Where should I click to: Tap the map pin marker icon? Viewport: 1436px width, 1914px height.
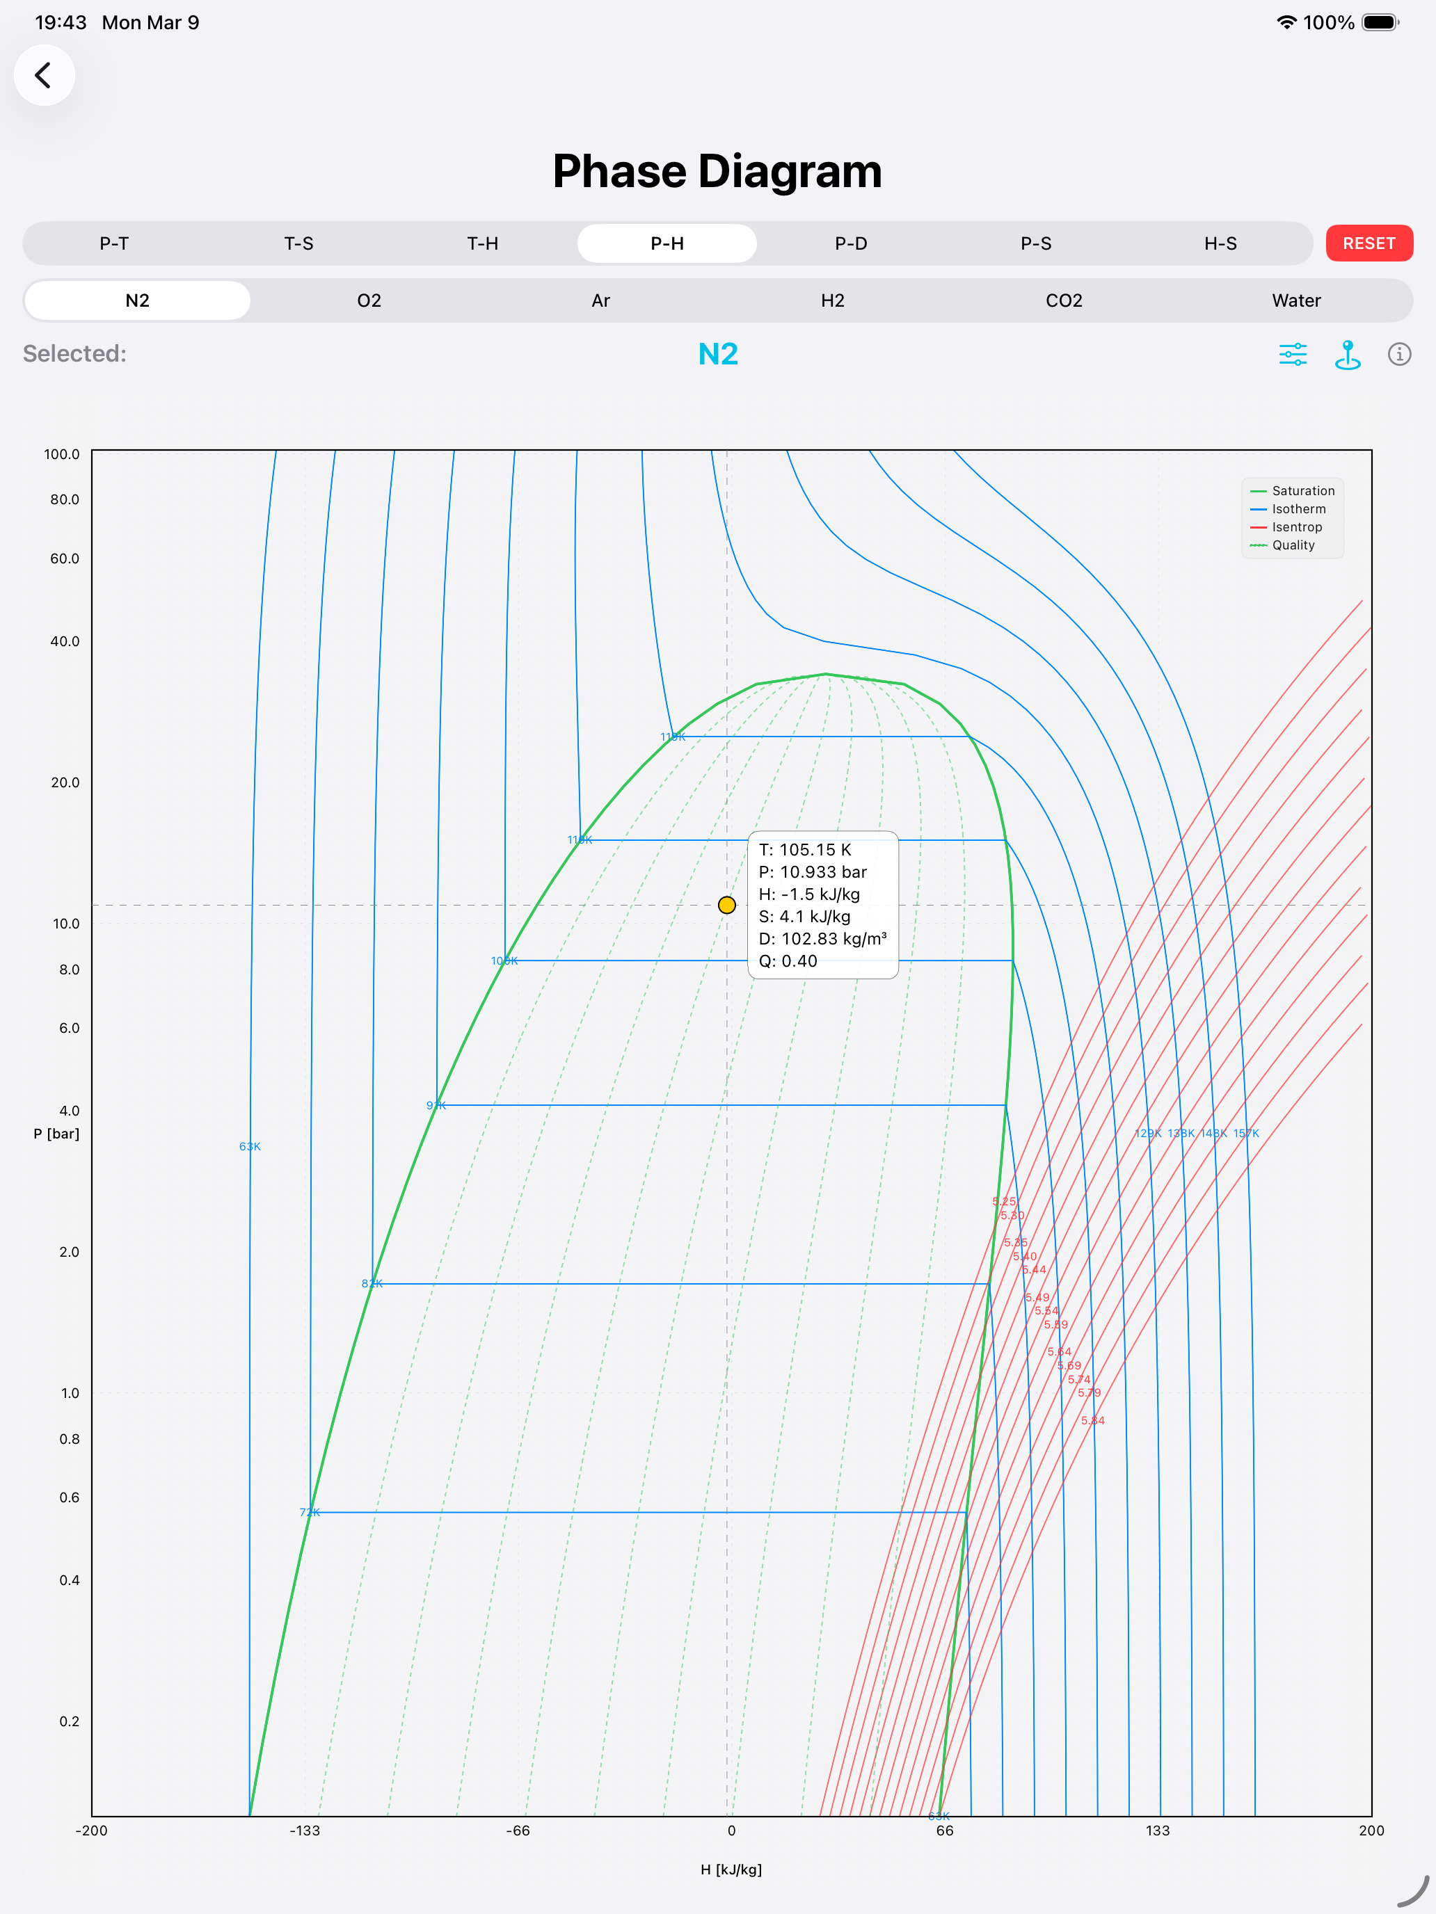(x=1347, y=354)
